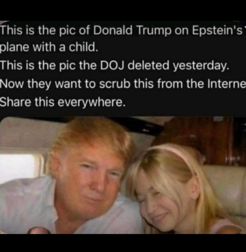
Task: Click the black bar beneath the photo
Action: tap(123, 243)
